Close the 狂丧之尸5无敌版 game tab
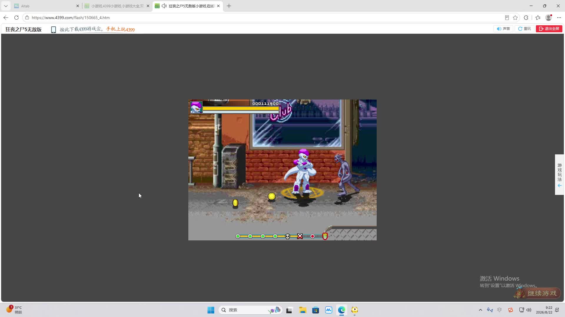 pos(218,6)
